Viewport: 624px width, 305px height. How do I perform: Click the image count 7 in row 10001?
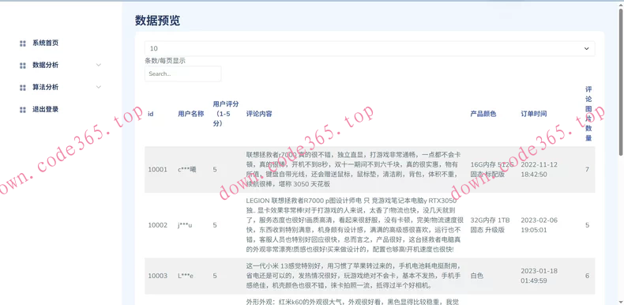pyautogui.click(x=587, y=170)
